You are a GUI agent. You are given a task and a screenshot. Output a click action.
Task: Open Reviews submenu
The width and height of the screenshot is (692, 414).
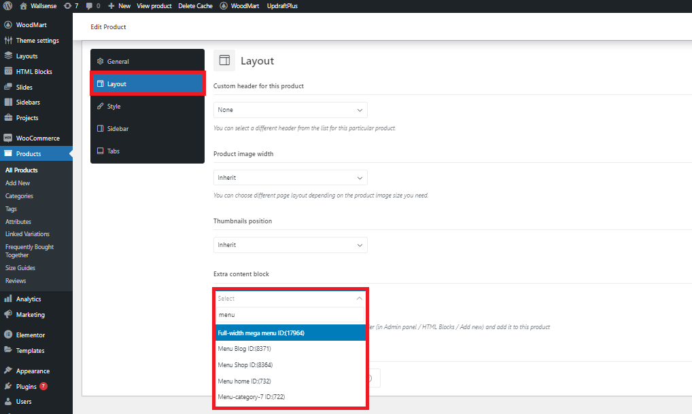[16, 280]
